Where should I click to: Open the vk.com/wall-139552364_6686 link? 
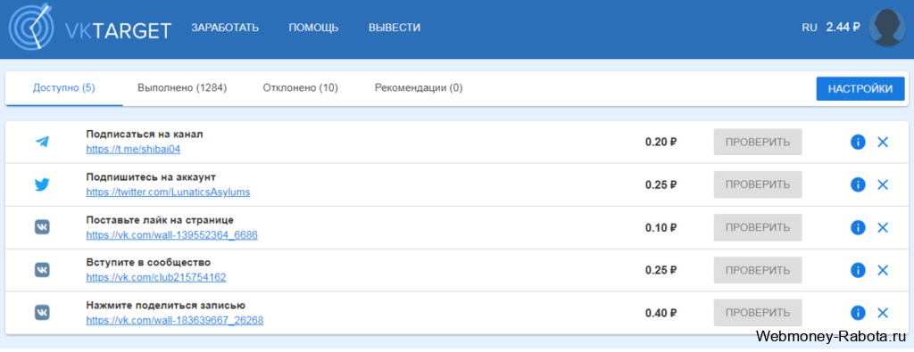tap(172, 234)
